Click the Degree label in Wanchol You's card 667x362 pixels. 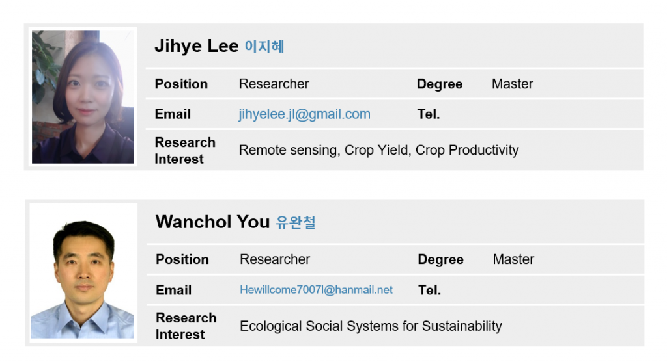(440, 259)
